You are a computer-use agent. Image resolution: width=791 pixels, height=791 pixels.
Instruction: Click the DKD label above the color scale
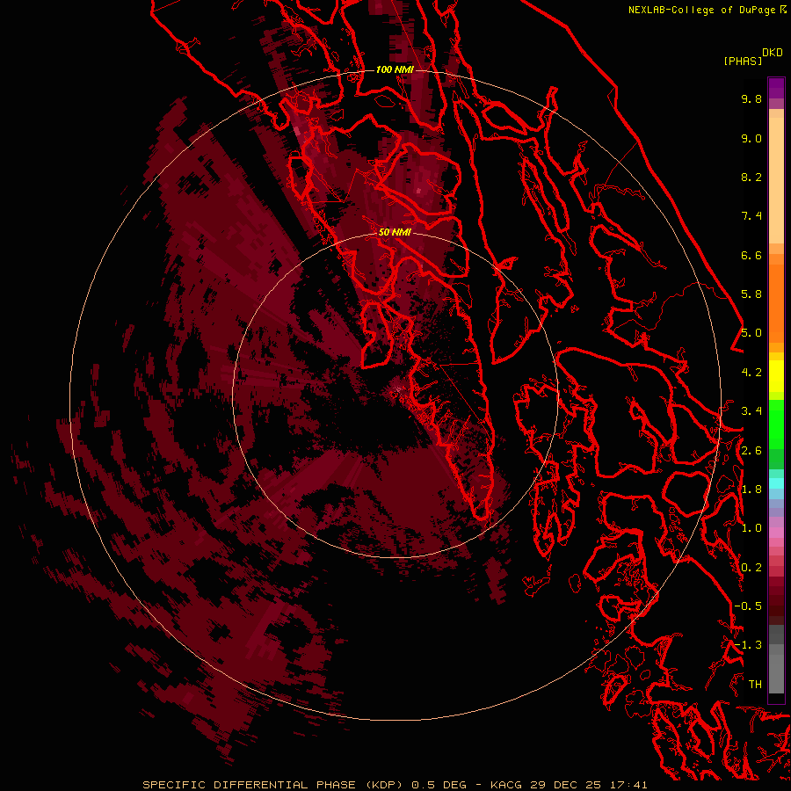773,53
